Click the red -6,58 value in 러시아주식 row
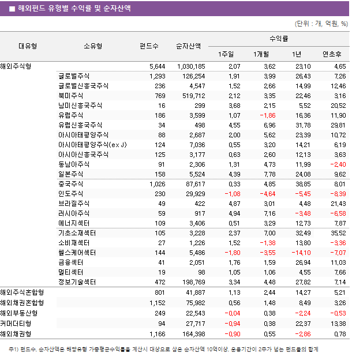Screen dimensions: 352x353 coord(338,213)
